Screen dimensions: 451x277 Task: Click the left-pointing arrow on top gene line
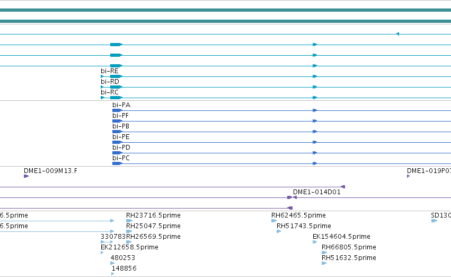(397, 34)
